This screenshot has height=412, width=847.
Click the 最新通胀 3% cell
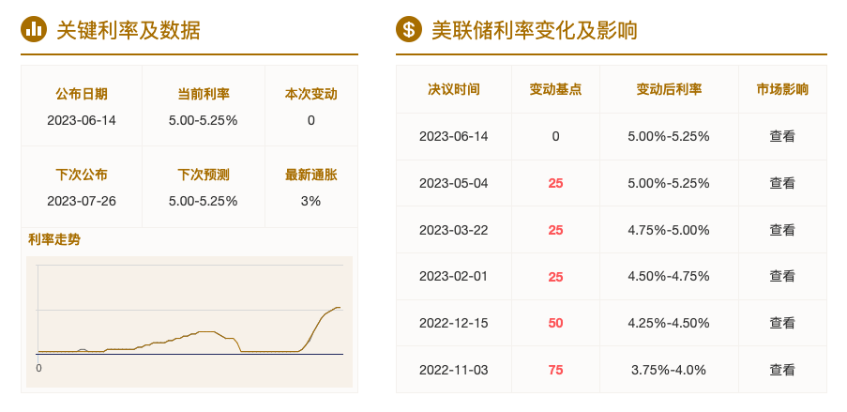pyautogui.click(x=311, y=188)
